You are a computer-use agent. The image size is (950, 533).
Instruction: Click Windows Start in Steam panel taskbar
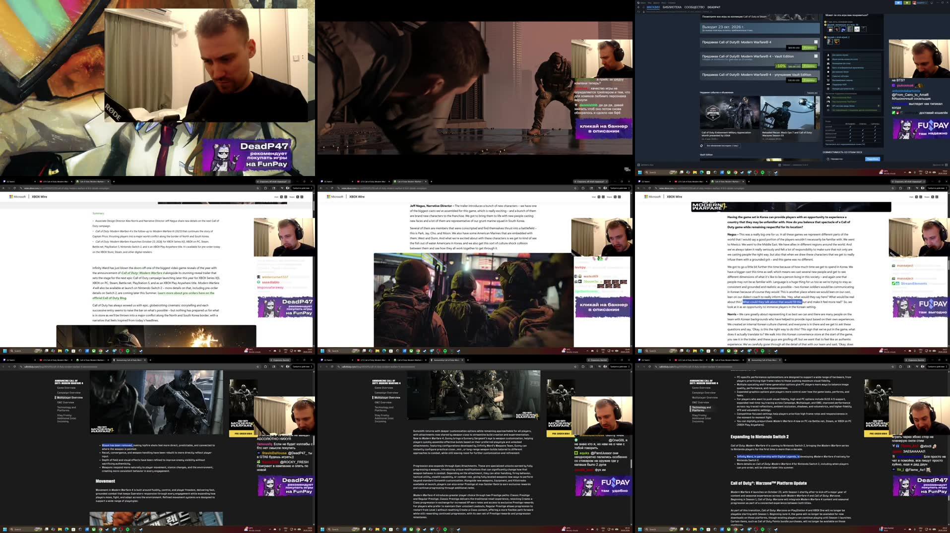click(639, 173)
